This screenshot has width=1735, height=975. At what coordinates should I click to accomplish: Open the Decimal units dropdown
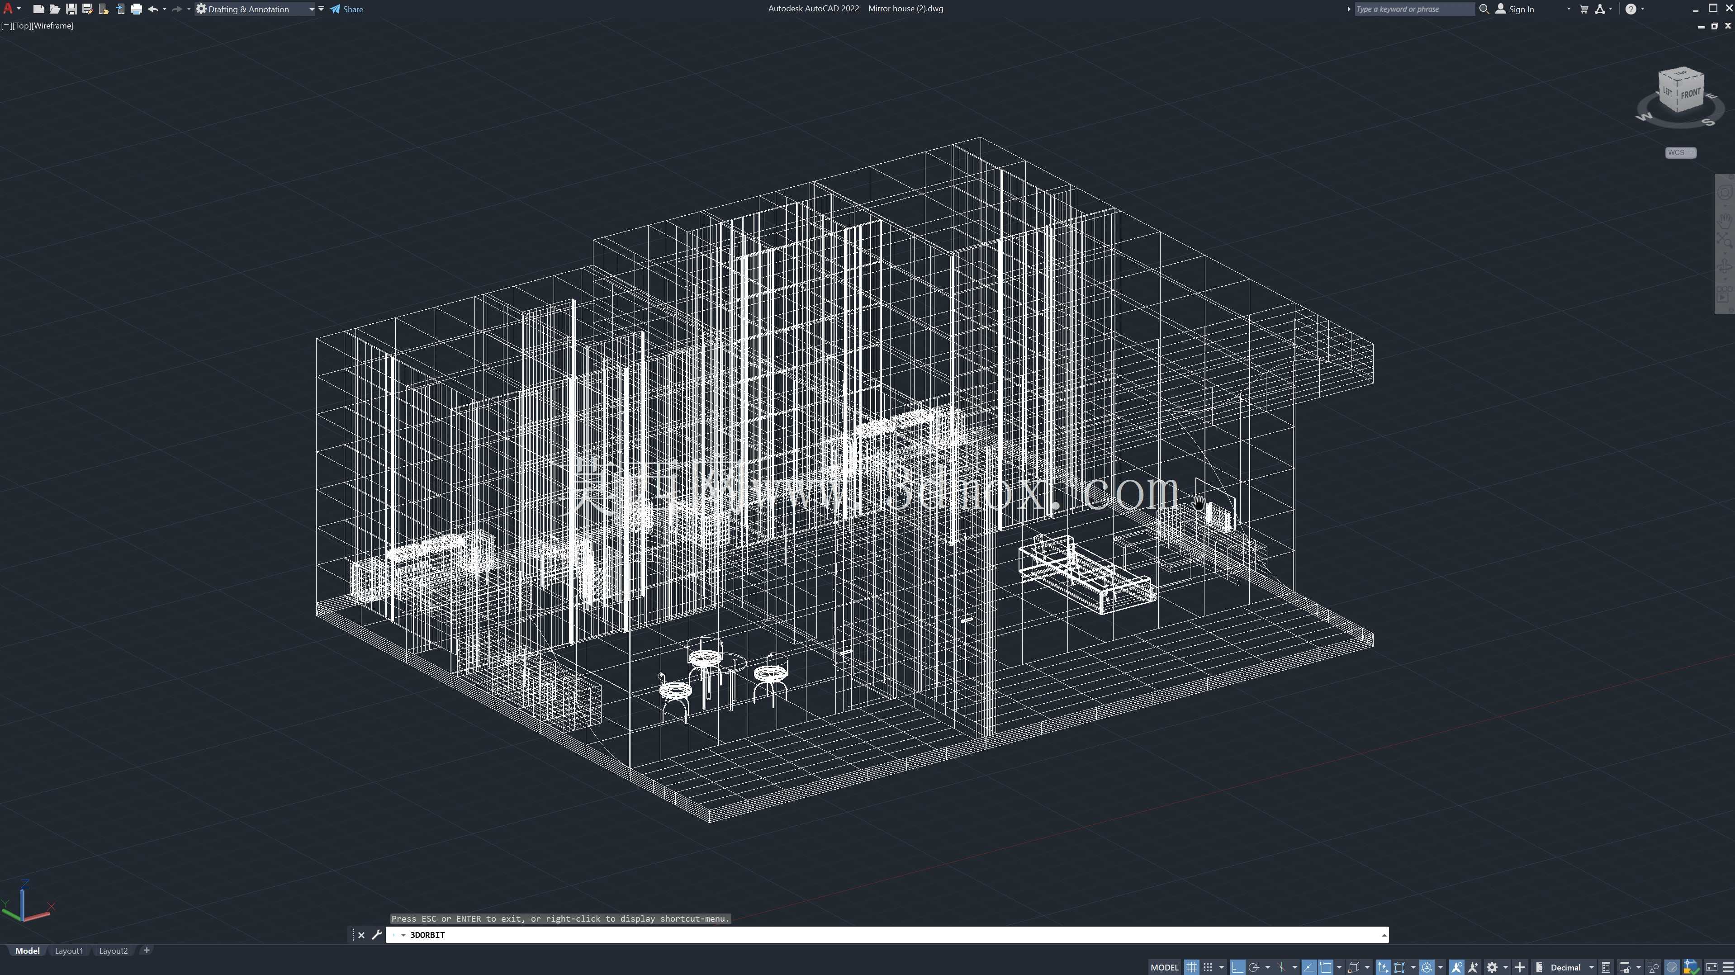1565,967
